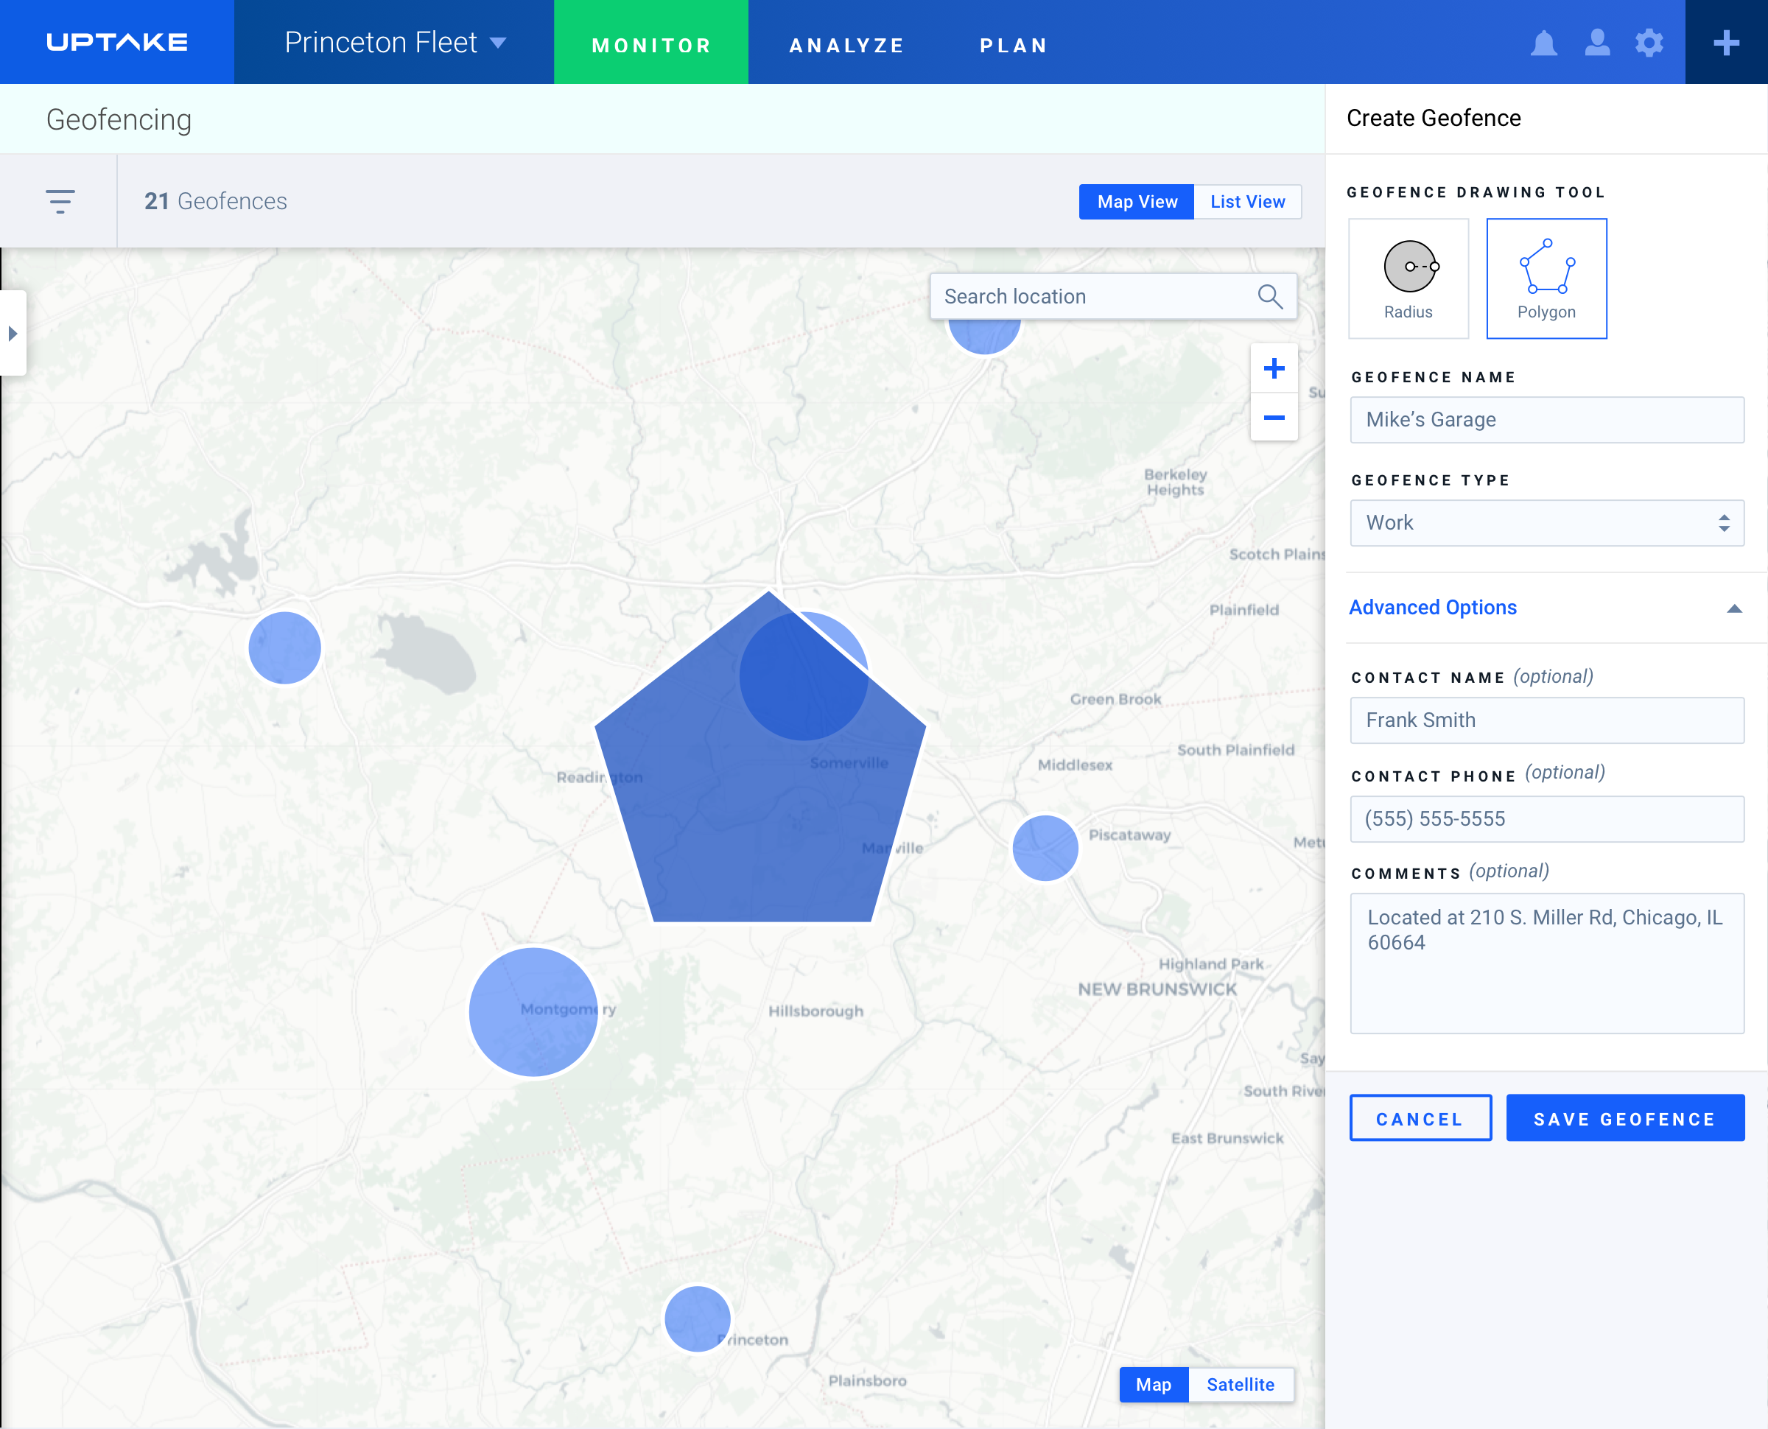Switch to the Analyze tab
1768x1429 pixels.
pos(845,44)
